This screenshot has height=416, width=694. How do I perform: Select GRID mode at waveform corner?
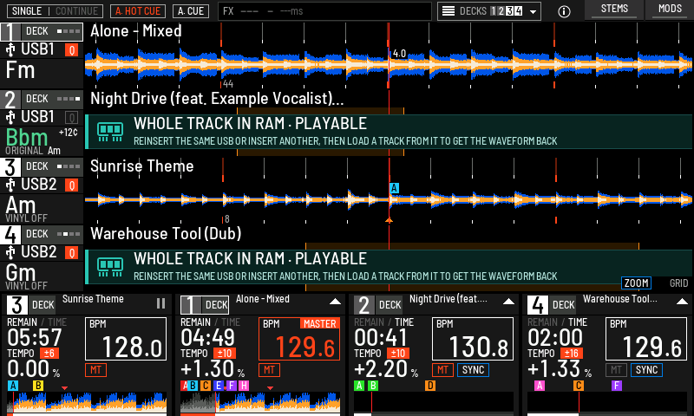point(678,283)
